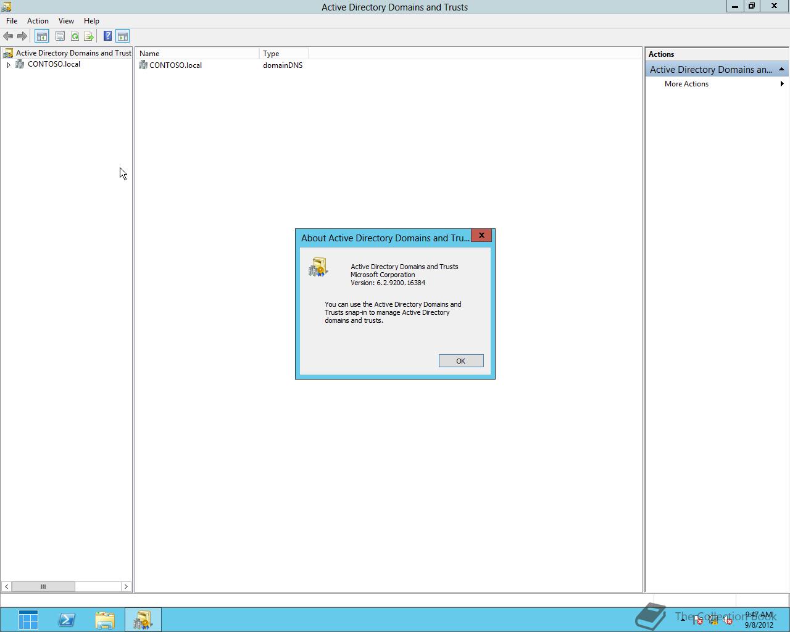Click the Actions pane title

pyautogui.click(x=661, y=54)
